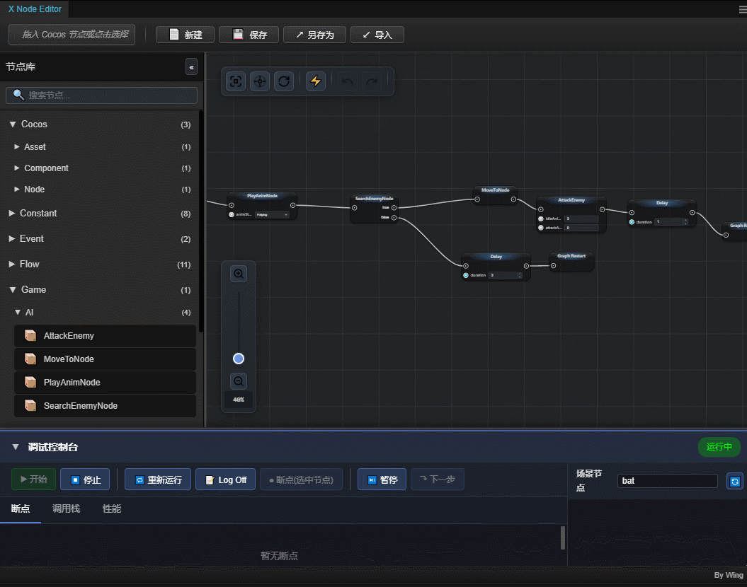
Task: Click the 重新运行 rerun button
Action: tap(158, 480)
